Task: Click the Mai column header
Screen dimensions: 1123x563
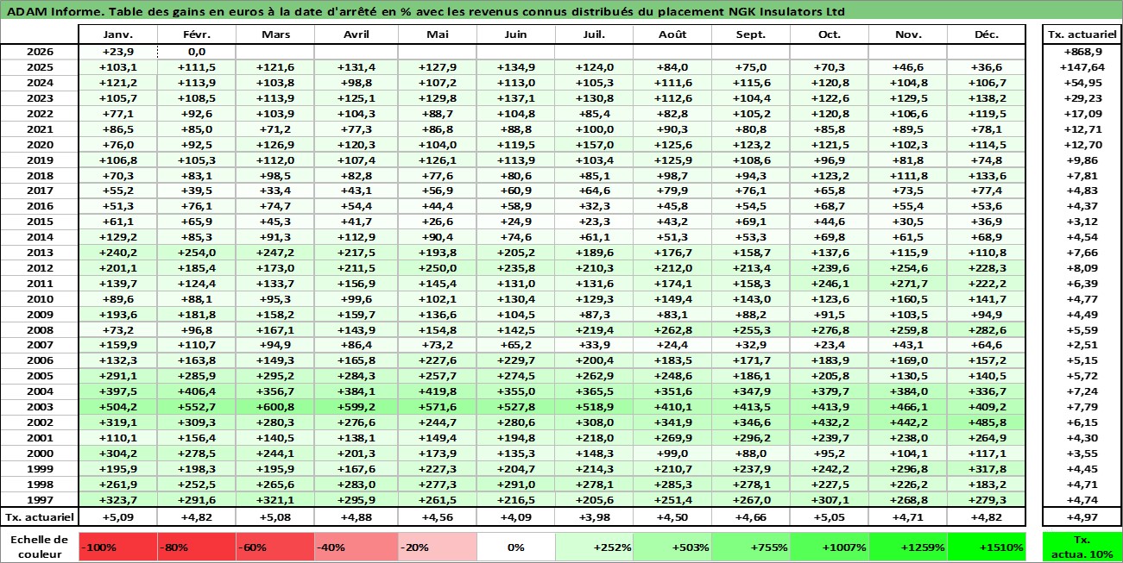Action: (x=437, y=34)
